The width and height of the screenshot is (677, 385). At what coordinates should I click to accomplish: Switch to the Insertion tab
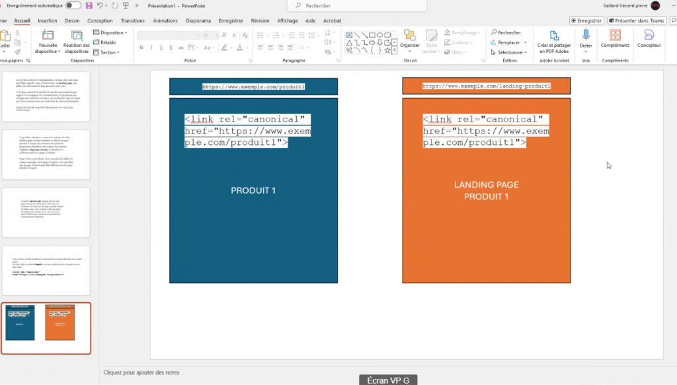point(48,21)
